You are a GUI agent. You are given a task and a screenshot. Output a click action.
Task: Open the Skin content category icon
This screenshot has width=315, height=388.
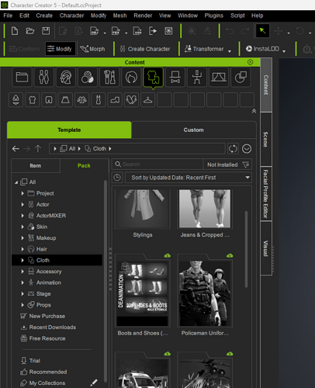pyautogui.click(x=88, y=77)
